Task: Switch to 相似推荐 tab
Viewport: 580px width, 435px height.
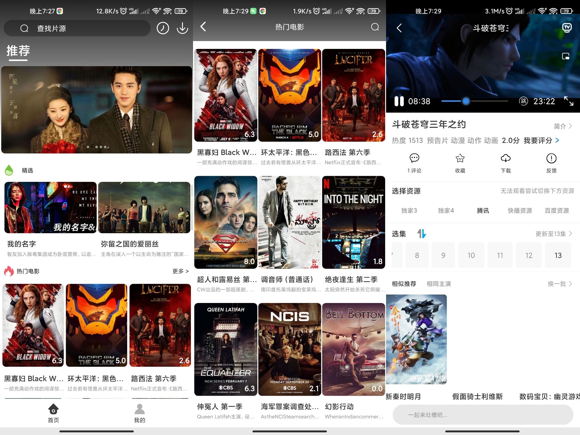Action: coord(404,284)
